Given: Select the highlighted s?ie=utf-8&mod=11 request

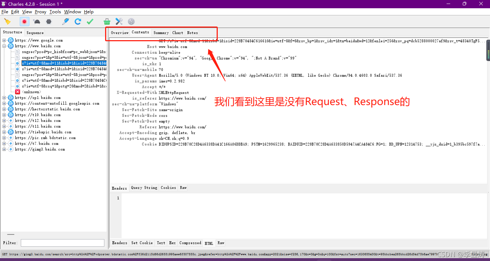Looking at the screenshot, I should coord(64,63).
